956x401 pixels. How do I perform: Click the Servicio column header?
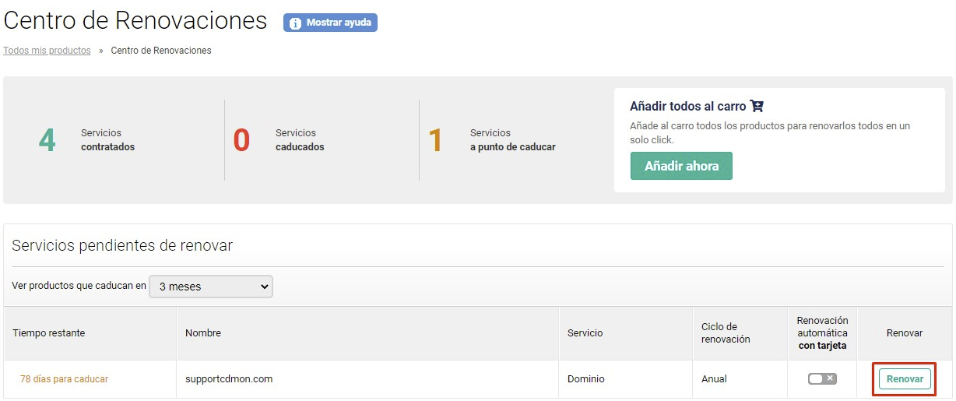pyautogui.click(x=585, y=333)
